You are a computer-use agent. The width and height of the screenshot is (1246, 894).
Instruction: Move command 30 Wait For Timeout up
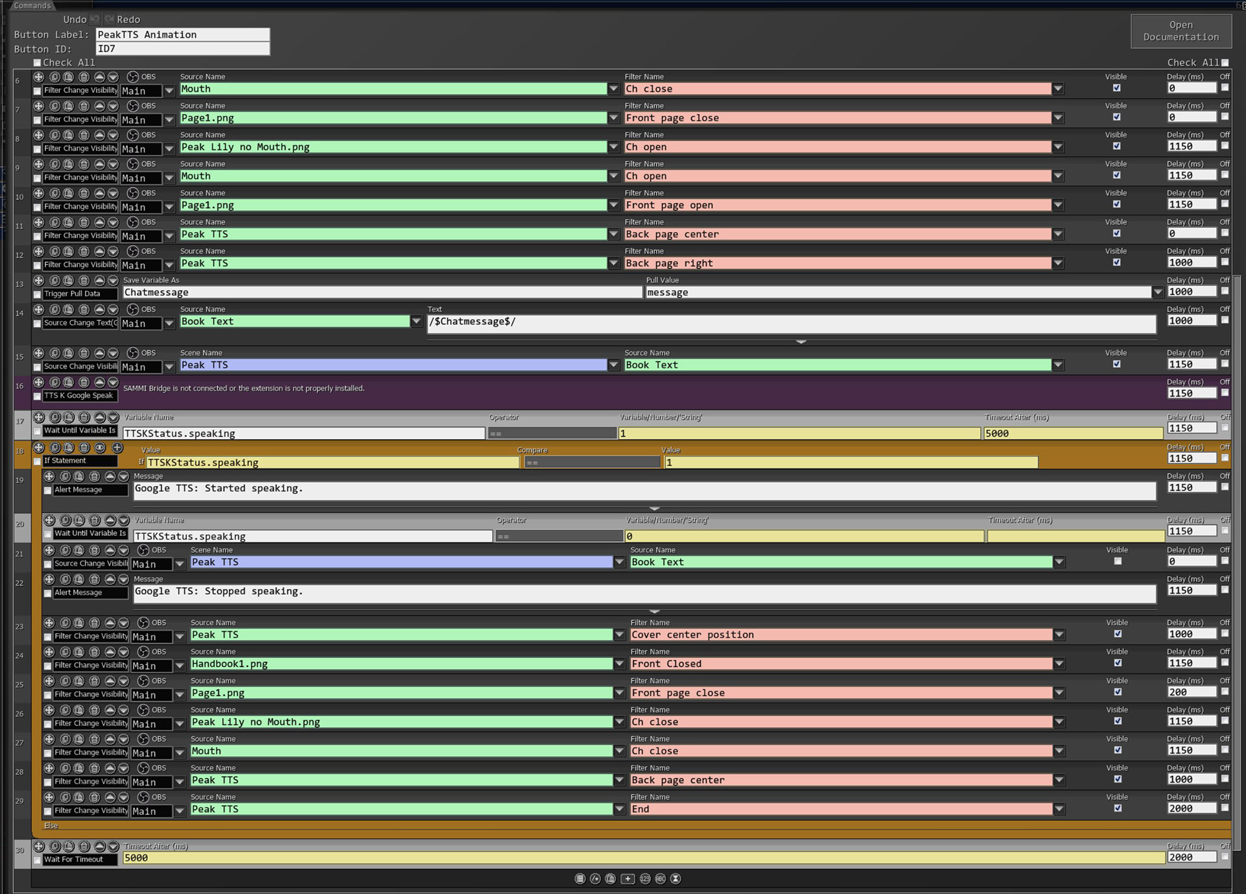point(99,846)
